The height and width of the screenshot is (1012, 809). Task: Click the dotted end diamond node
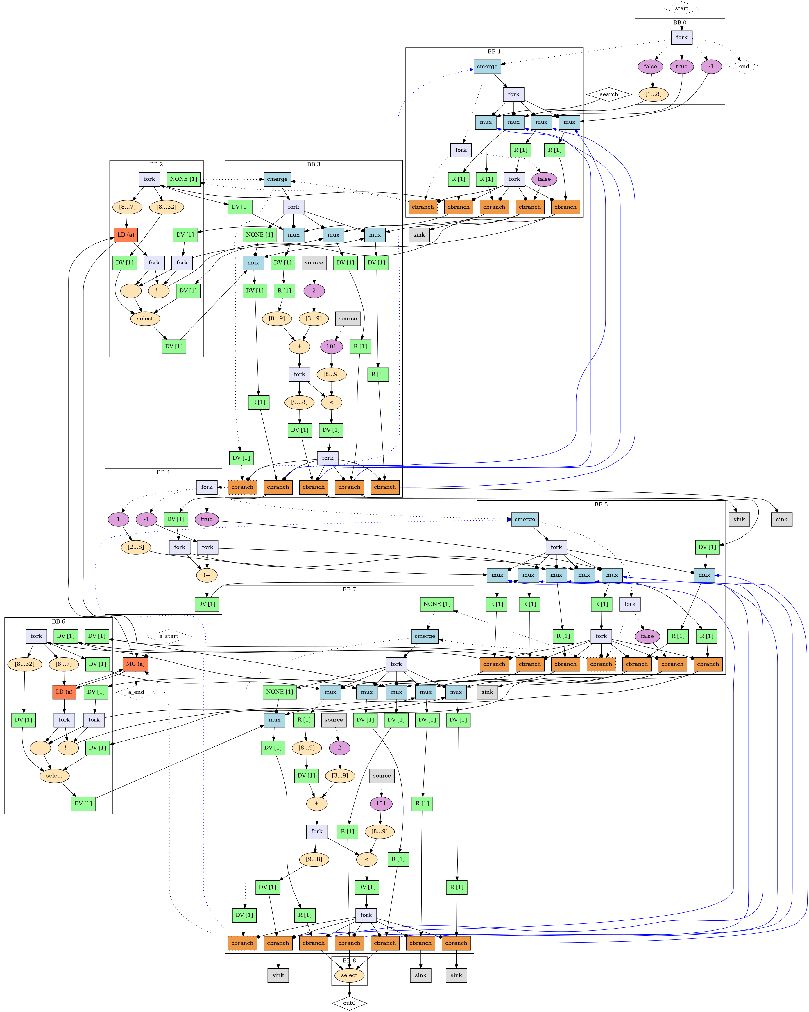point(744,66)
